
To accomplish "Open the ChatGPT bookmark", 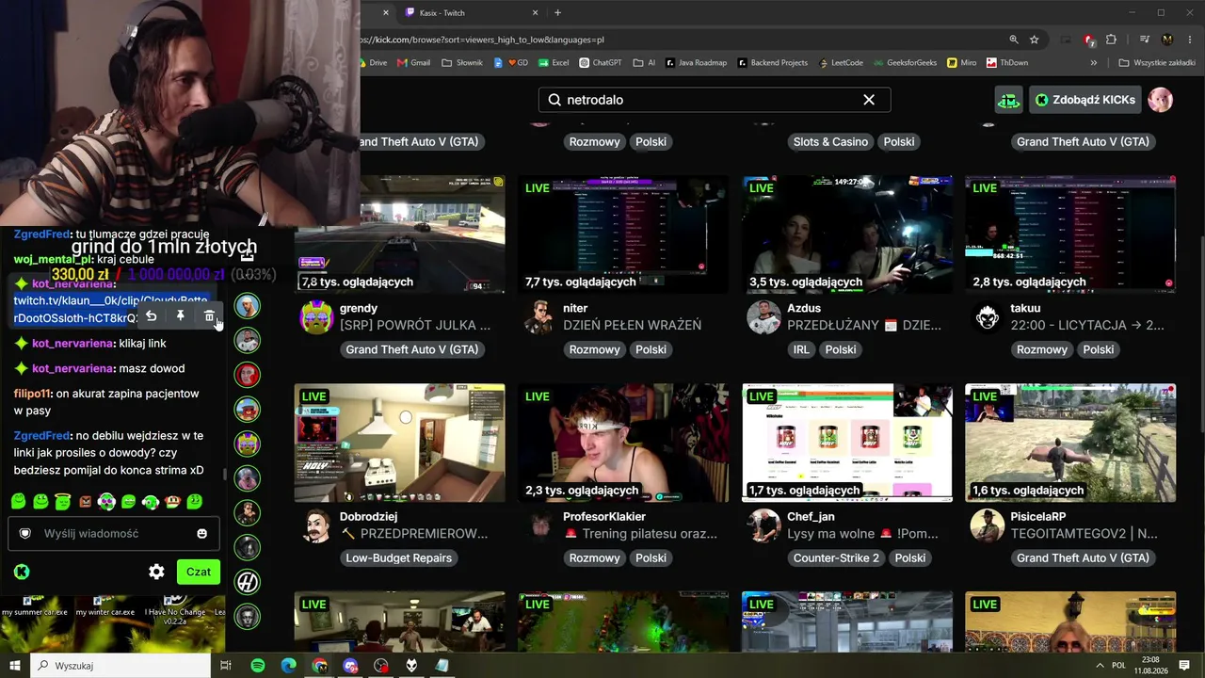I will point(601,63).
